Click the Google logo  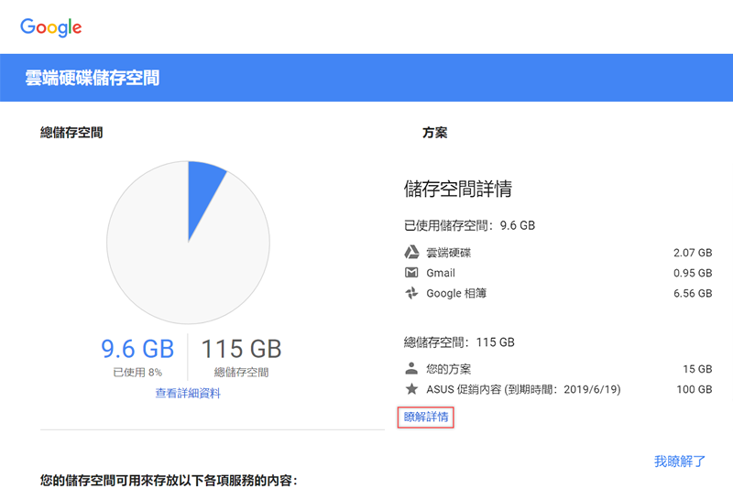tap(51, 27)
